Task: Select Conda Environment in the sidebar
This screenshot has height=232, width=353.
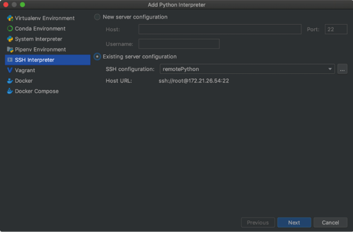Action: click(x=47, y=29)
